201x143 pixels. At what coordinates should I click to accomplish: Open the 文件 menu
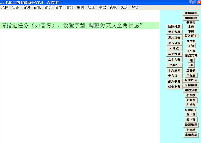coord(5,7)
